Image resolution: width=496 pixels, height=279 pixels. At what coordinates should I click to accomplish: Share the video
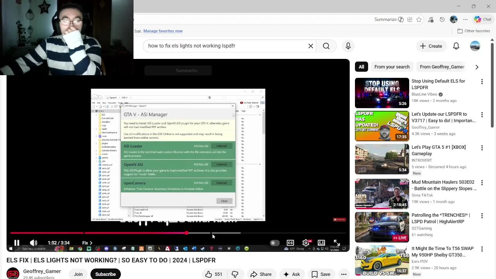(x=261, y=274)
